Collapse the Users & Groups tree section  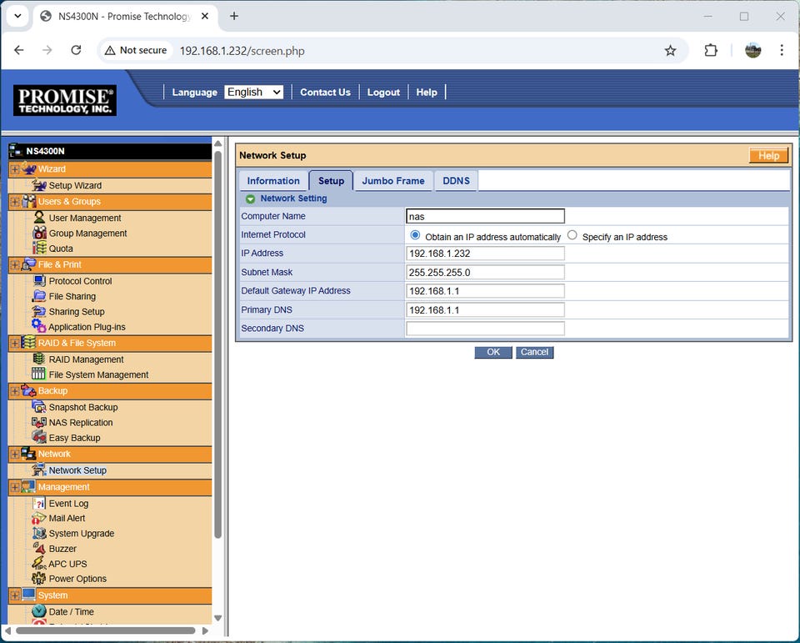(14, 202)
